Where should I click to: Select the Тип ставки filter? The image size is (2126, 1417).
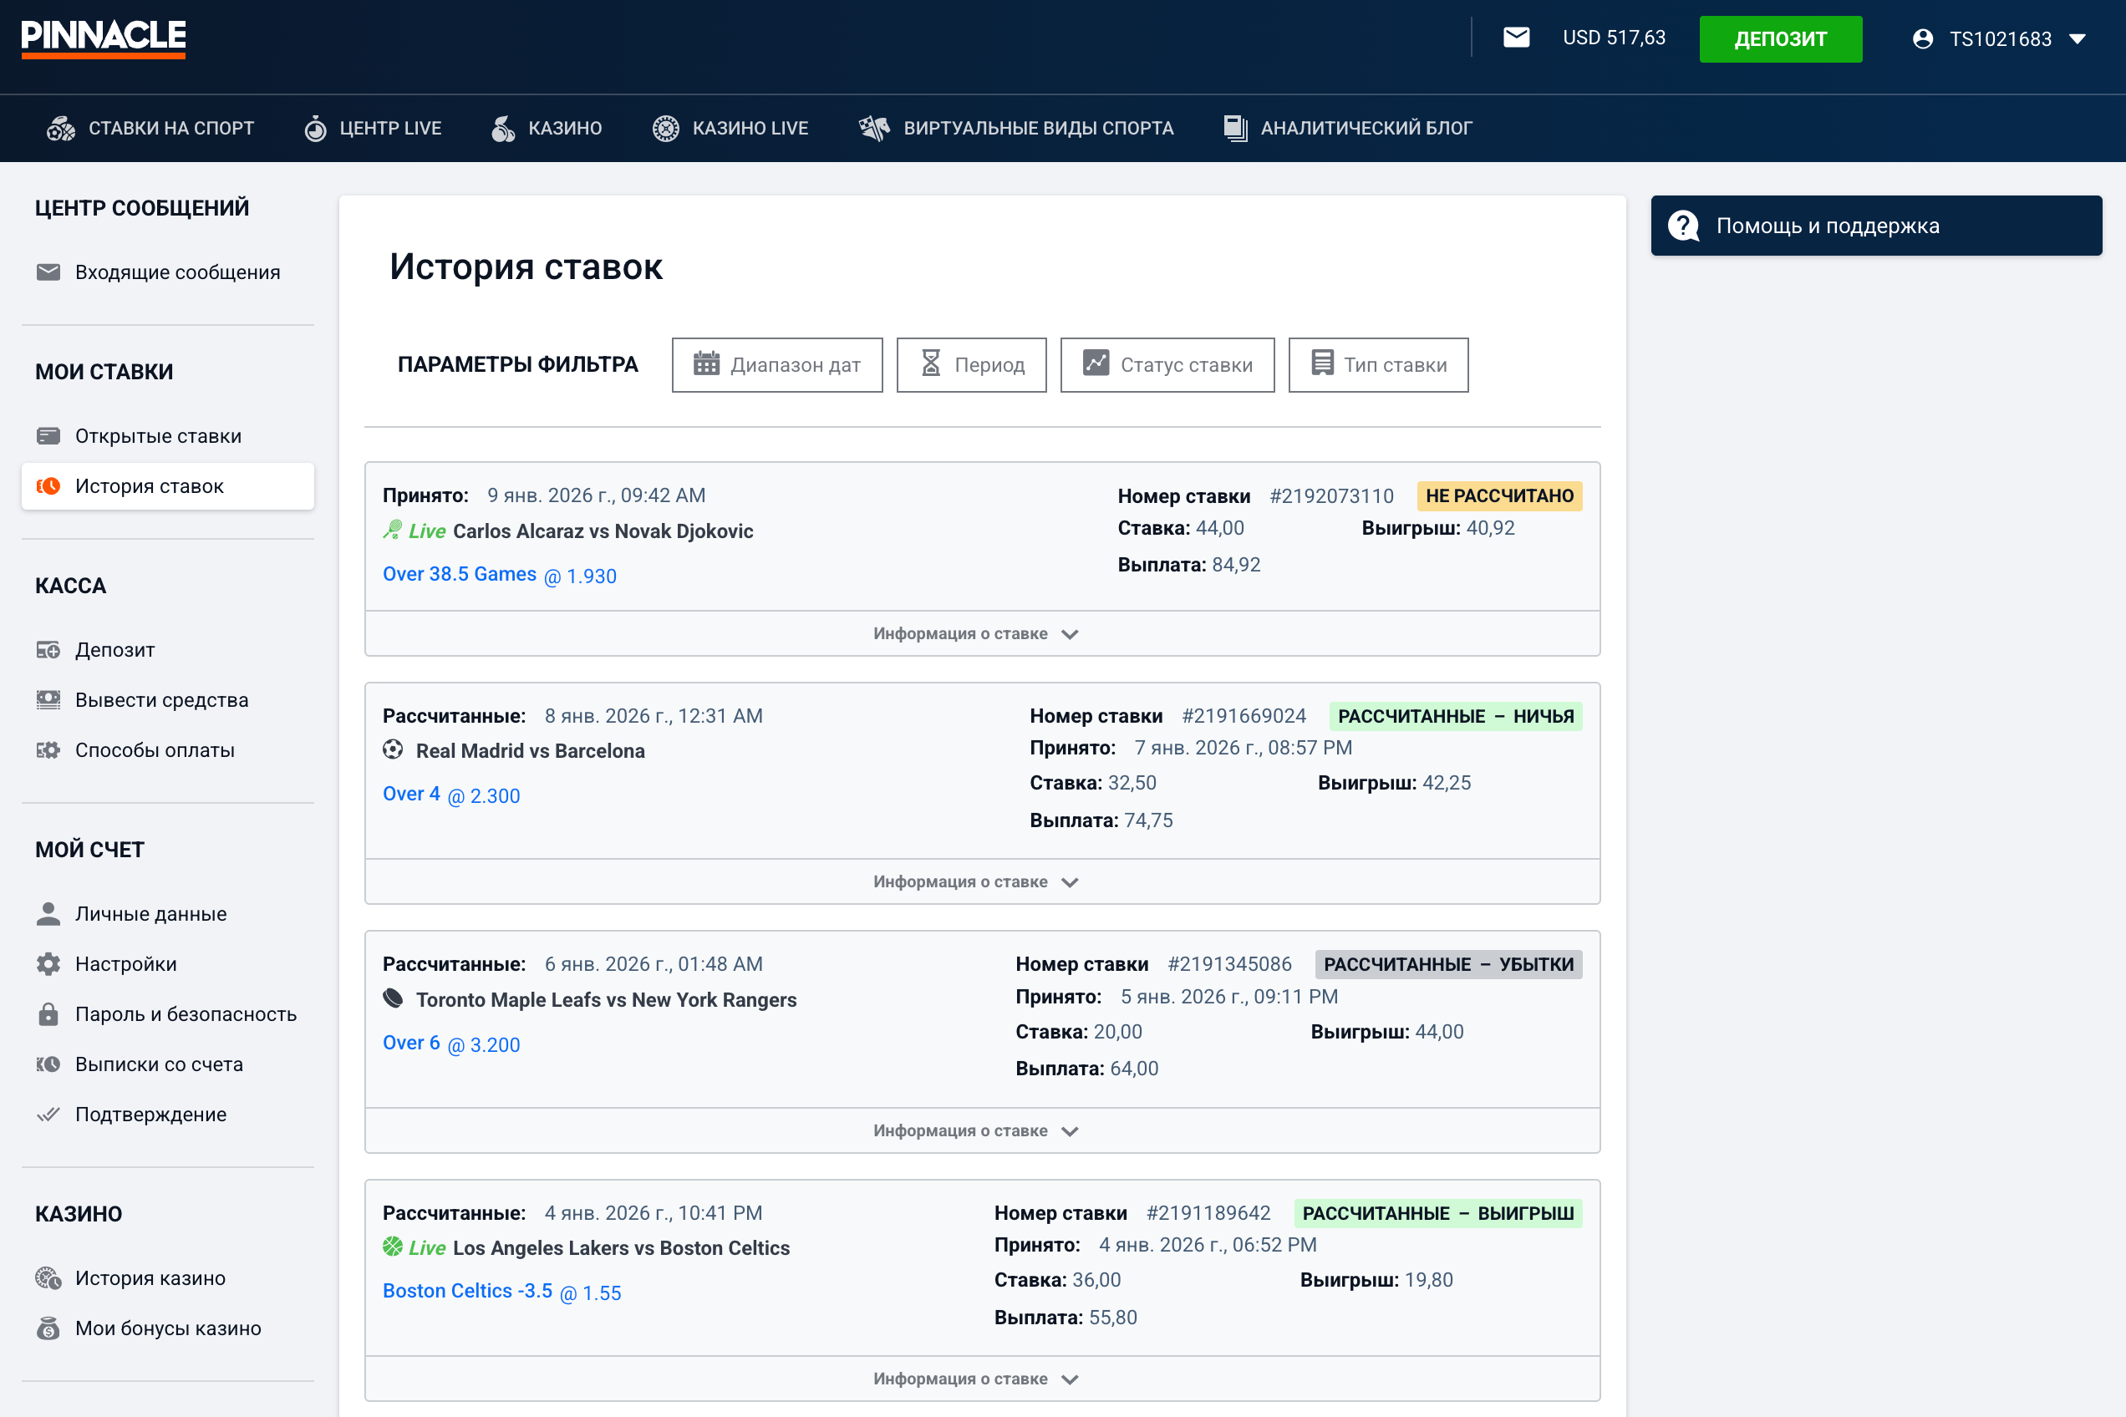point(1377,364)
